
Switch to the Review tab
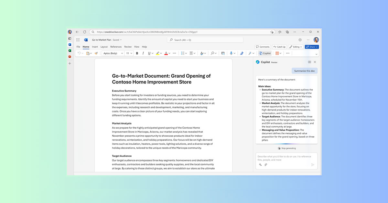(x=128, y=47)
